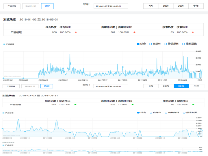Viewport: 208px width, 156px height.
Task: Select 搜索指数 radio in top chart
Action: [183, 44]
